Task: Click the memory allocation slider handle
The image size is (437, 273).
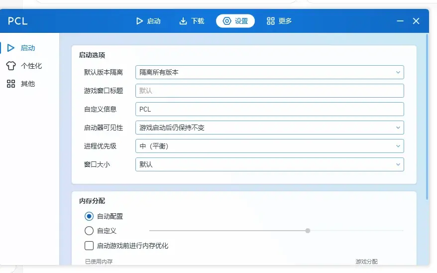Action: tap(308, 231)
